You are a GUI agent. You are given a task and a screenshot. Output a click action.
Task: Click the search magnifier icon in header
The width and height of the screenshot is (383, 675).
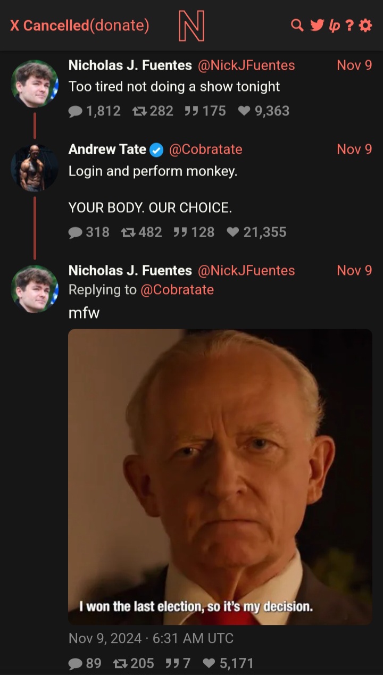click(x=297, y=25)
